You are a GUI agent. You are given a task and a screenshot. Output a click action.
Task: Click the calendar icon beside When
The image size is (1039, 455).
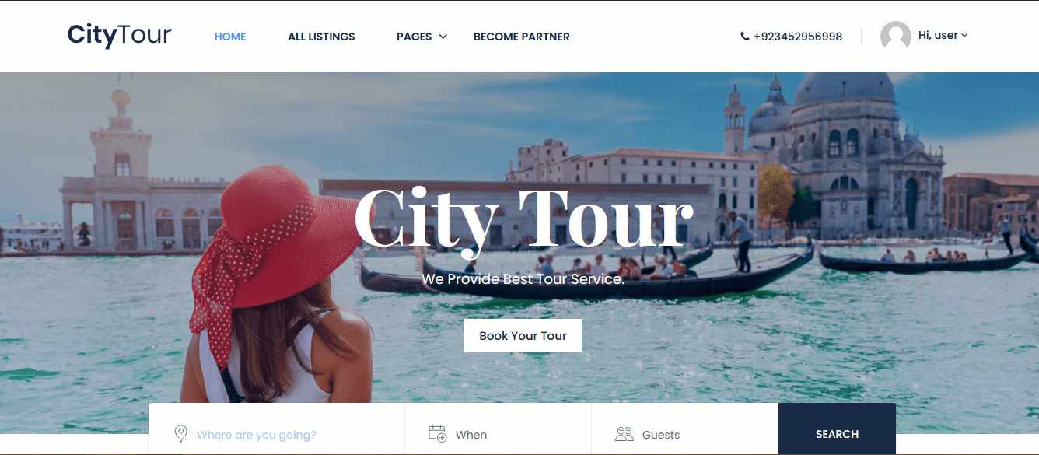point(438,433)
